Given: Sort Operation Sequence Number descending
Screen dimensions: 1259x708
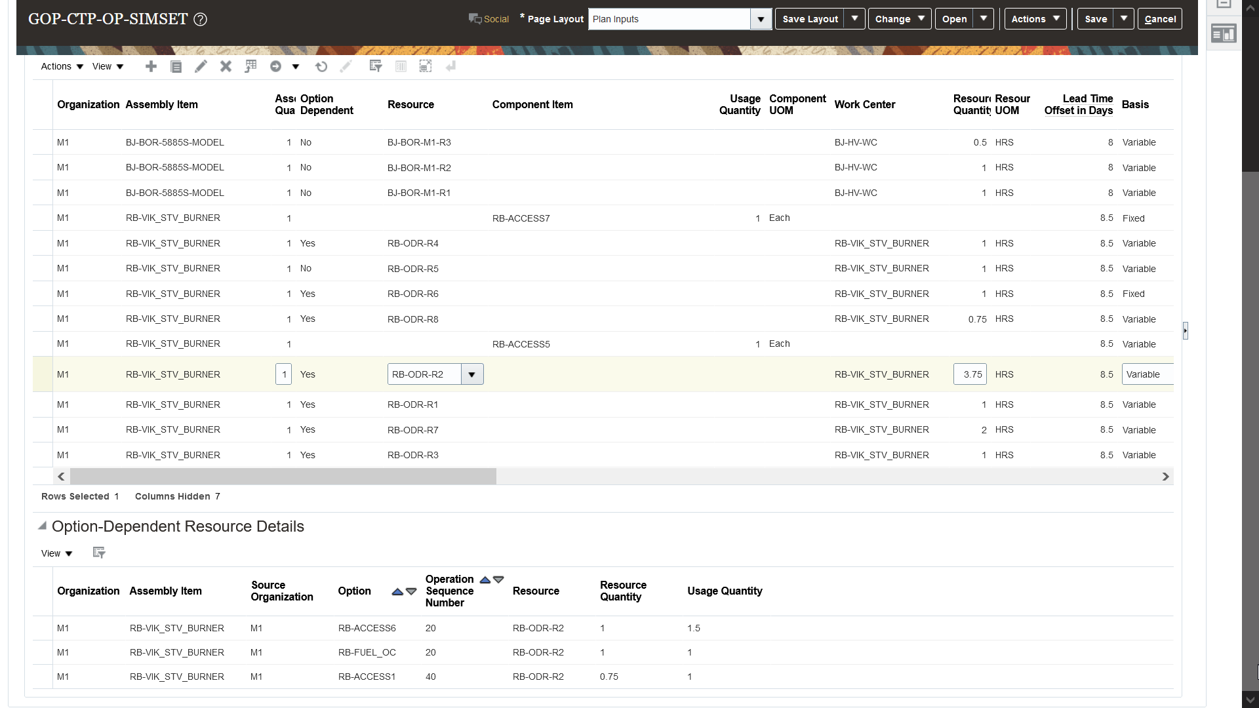Looking at the screenshot, I should pyautogui.click(x=498, y=580).
